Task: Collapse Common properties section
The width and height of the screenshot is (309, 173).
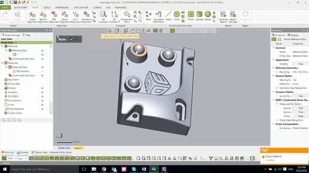Action: [x=273, y=48]
